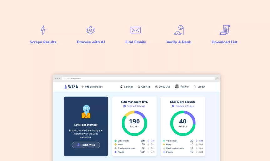
Task: Click gray Email unobtainable star, Toronto card
Action: click(164, 148)
